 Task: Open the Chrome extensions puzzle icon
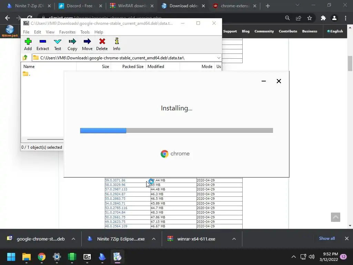point(323,18)
